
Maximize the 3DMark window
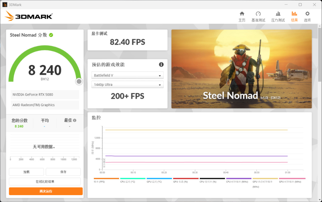300,4
